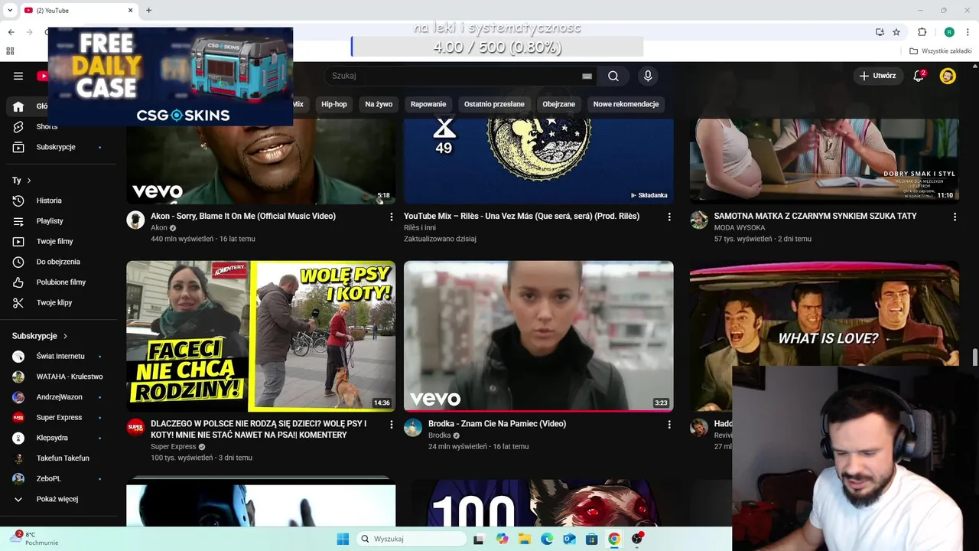Open SAMOTNA MATKA Z CZARNYM SYNKIEM title

click(x=815, y=216)
